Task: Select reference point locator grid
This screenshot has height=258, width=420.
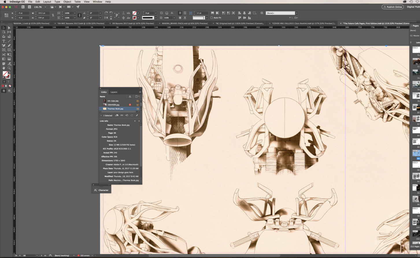Action: click(6, 15)
